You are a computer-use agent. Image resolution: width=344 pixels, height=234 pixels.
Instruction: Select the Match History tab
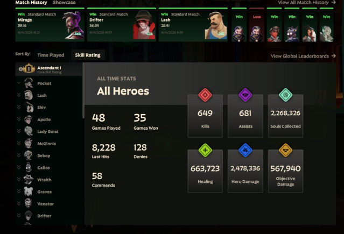tap(31, 3)
